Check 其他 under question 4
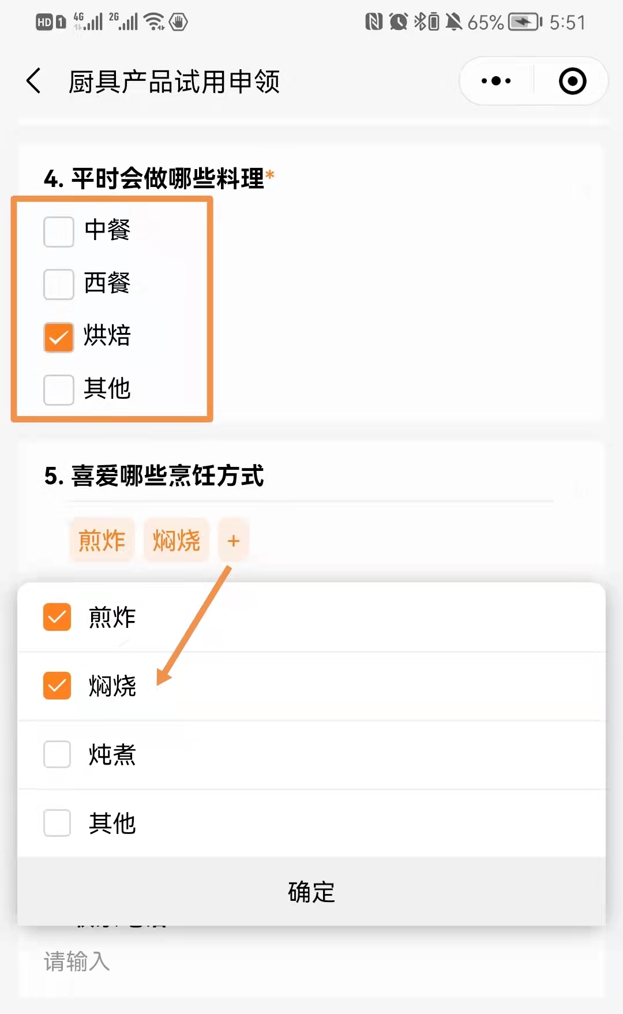The height and width of the screenshot is (1014, 623). pos(59,390)
